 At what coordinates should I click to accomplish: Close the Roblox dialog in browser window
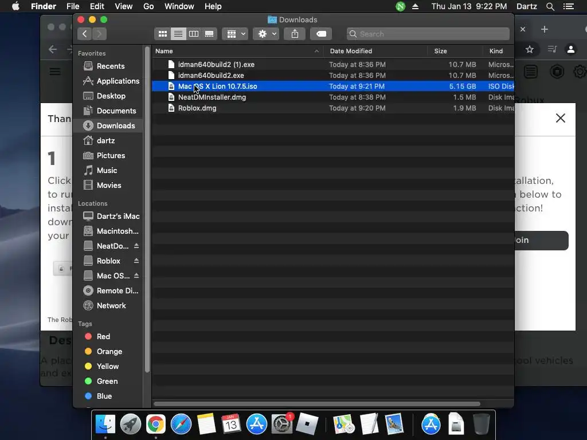pos(561,118)
